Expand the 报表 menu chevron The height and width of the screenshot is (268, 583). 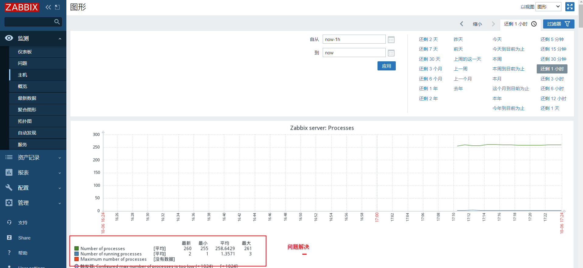60,173
